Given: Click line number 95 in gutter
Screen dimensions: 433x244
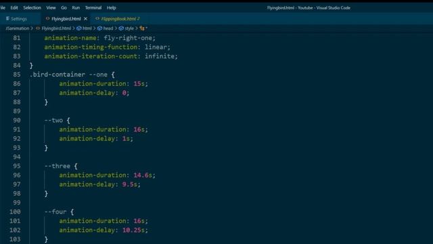Looking at the screenshot, I should pos(17,166).
